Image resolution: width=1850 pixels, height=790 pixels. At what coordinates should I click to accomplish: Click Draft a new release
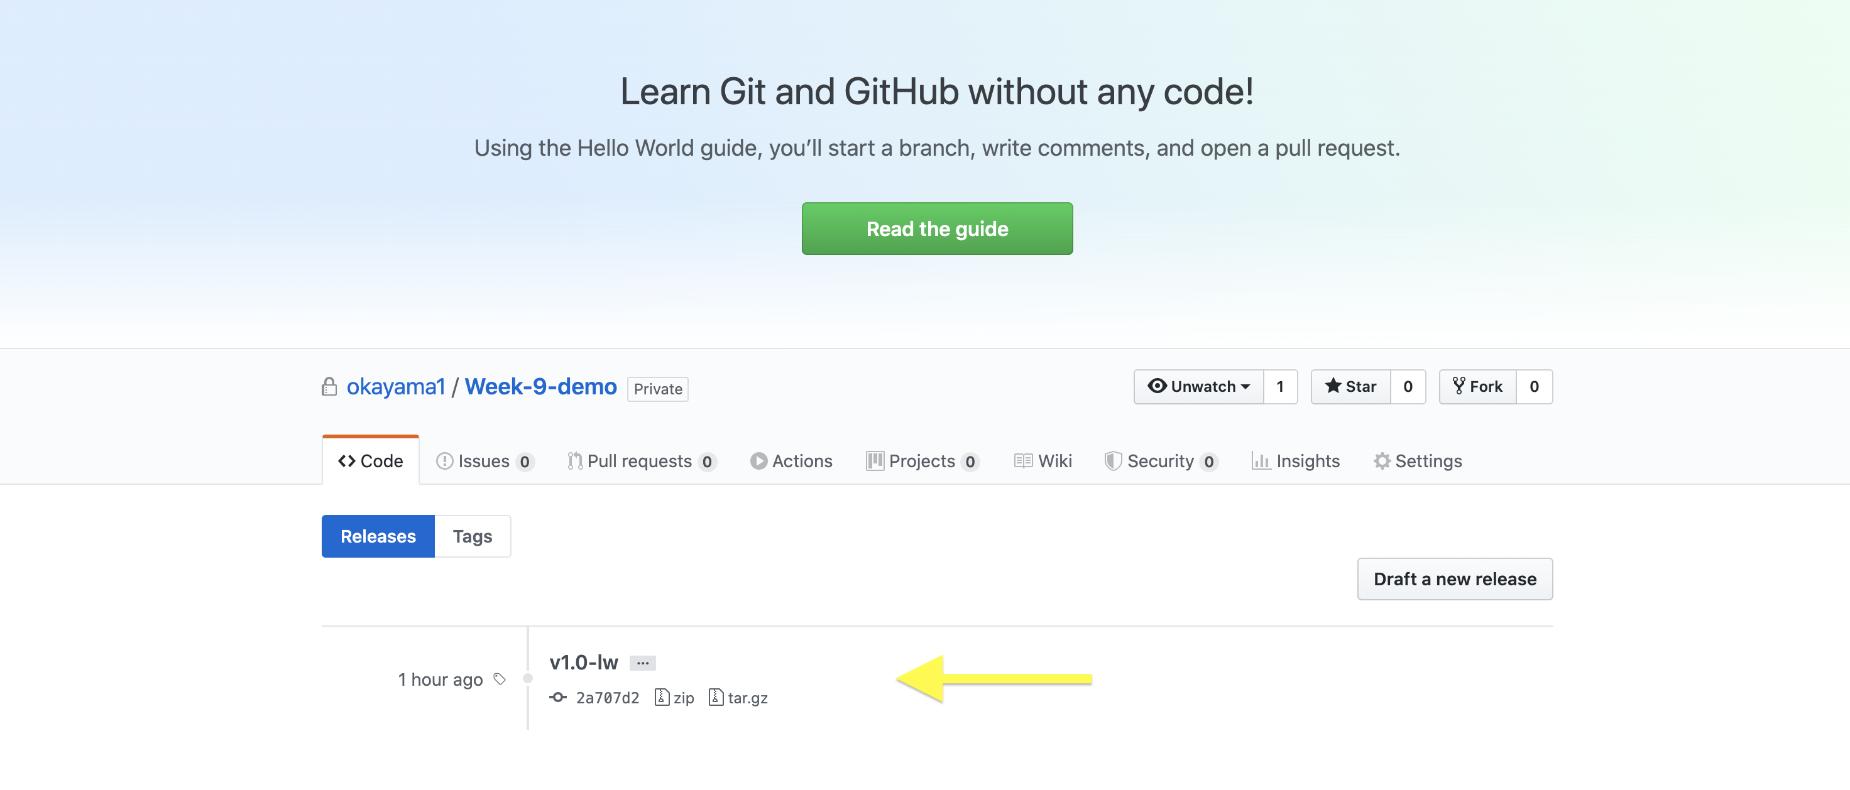pyautogui.click(x=1454, y=579)
